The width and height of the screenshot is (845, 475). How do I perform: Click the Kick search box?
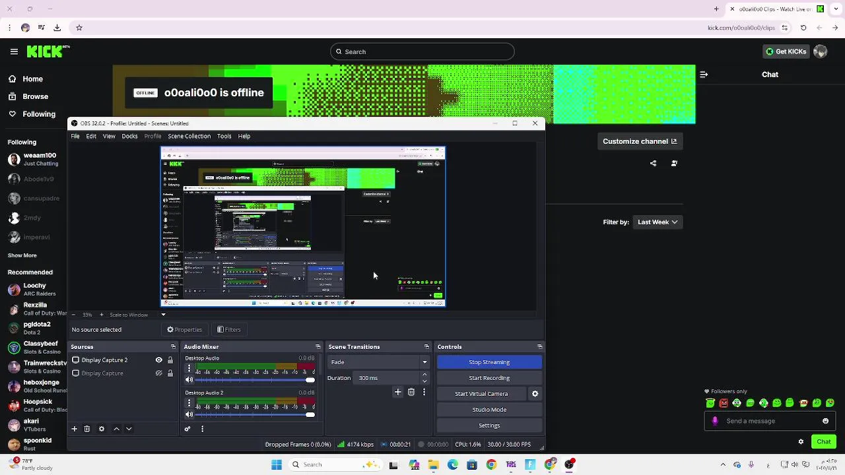coord(422,51)
